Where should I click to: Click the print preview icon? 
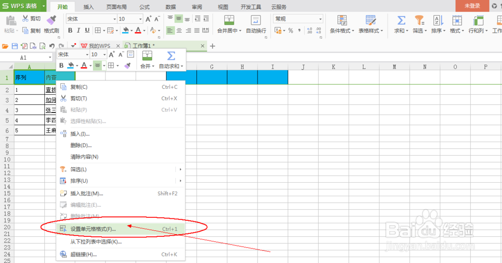click(x=42, y=46)
